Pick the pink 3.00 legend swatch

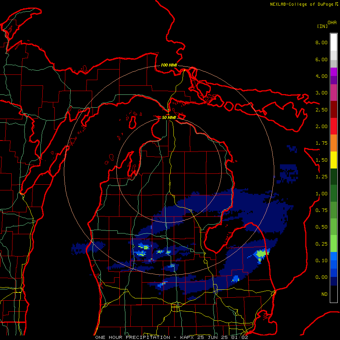click(x=334, y=93)
